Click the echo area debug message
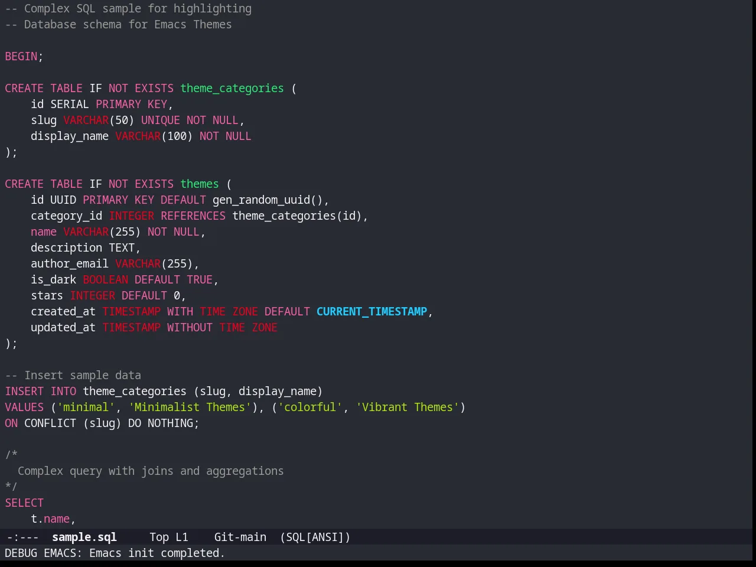756x567 pixels. (115, 553)
